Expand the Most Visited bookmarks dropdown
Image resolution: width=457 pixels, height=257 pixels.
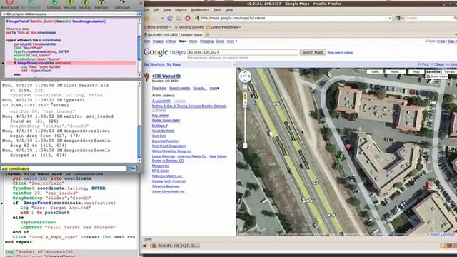pyautogui.click(x=169, y=27)
